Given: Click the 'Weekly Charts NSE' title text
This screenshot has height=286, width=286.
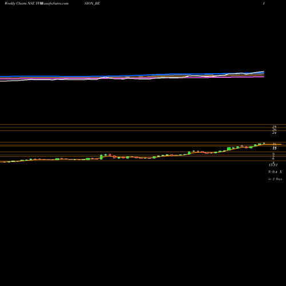Looking at the screenshot, I should (19, 3).
